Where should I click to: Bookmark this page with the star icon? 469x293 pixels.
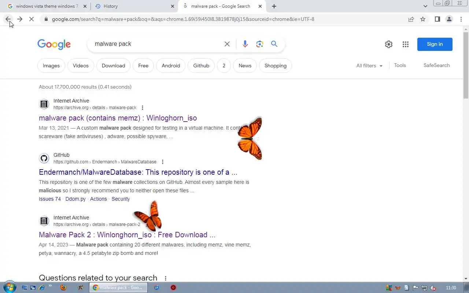[423, 19]
